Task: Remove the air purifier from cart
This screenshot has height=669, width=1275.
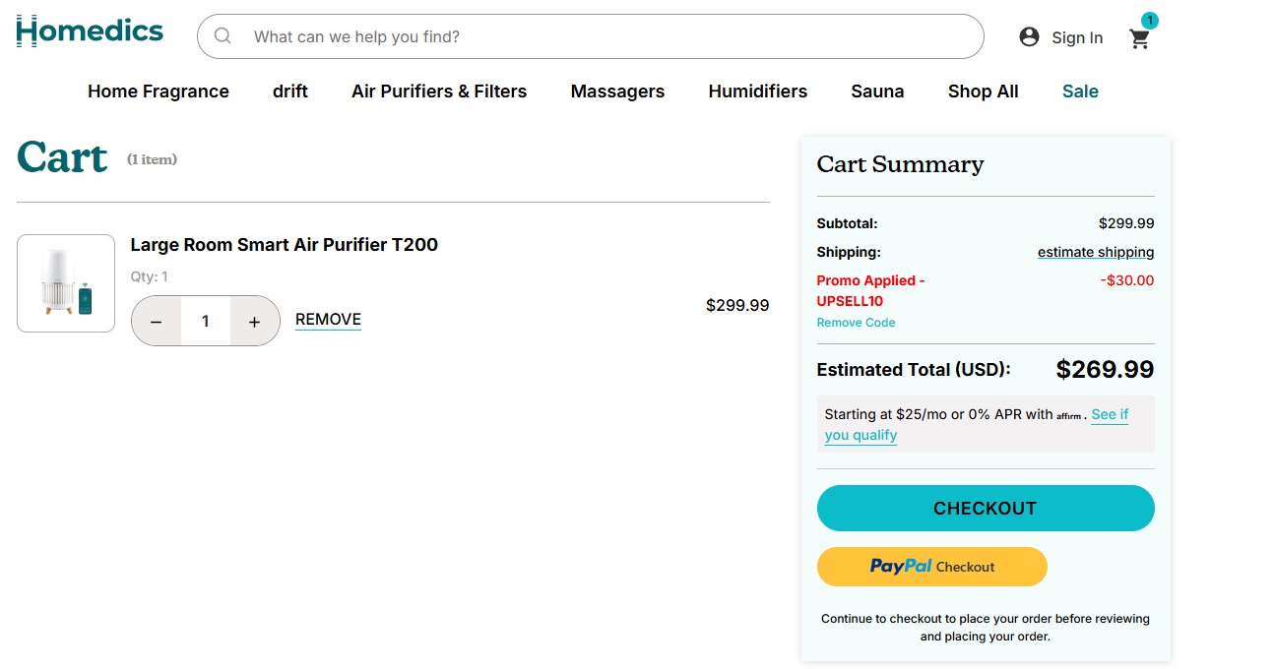Action: tap(328, 320)
